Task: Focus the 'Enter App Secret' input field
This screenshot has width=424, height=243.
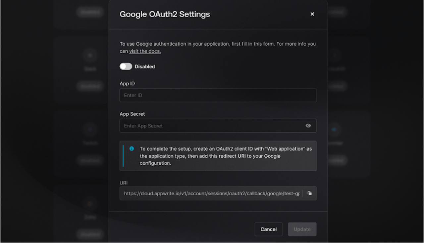Action: 212,126
